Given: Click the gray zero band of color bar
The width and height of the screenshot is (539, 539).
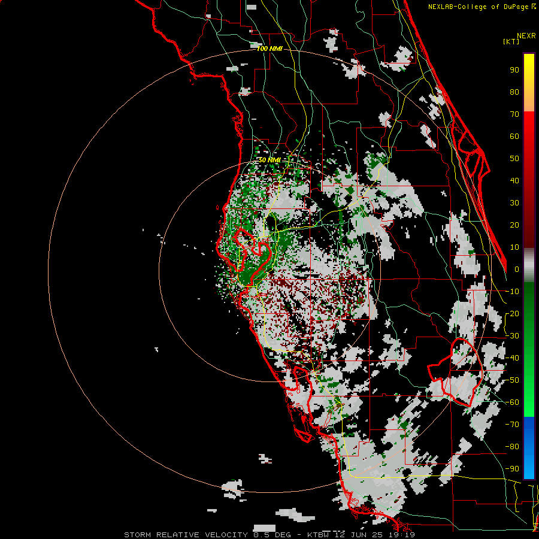Looking at the screenshot, I should [x=529, y=265].
